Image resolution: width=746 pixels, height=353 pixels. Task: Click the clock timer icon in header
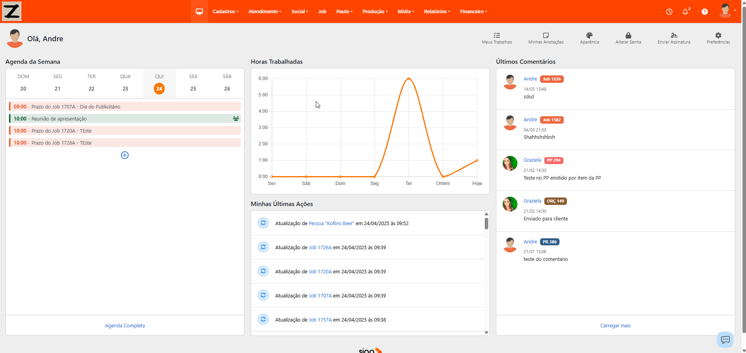coord(669,12)
